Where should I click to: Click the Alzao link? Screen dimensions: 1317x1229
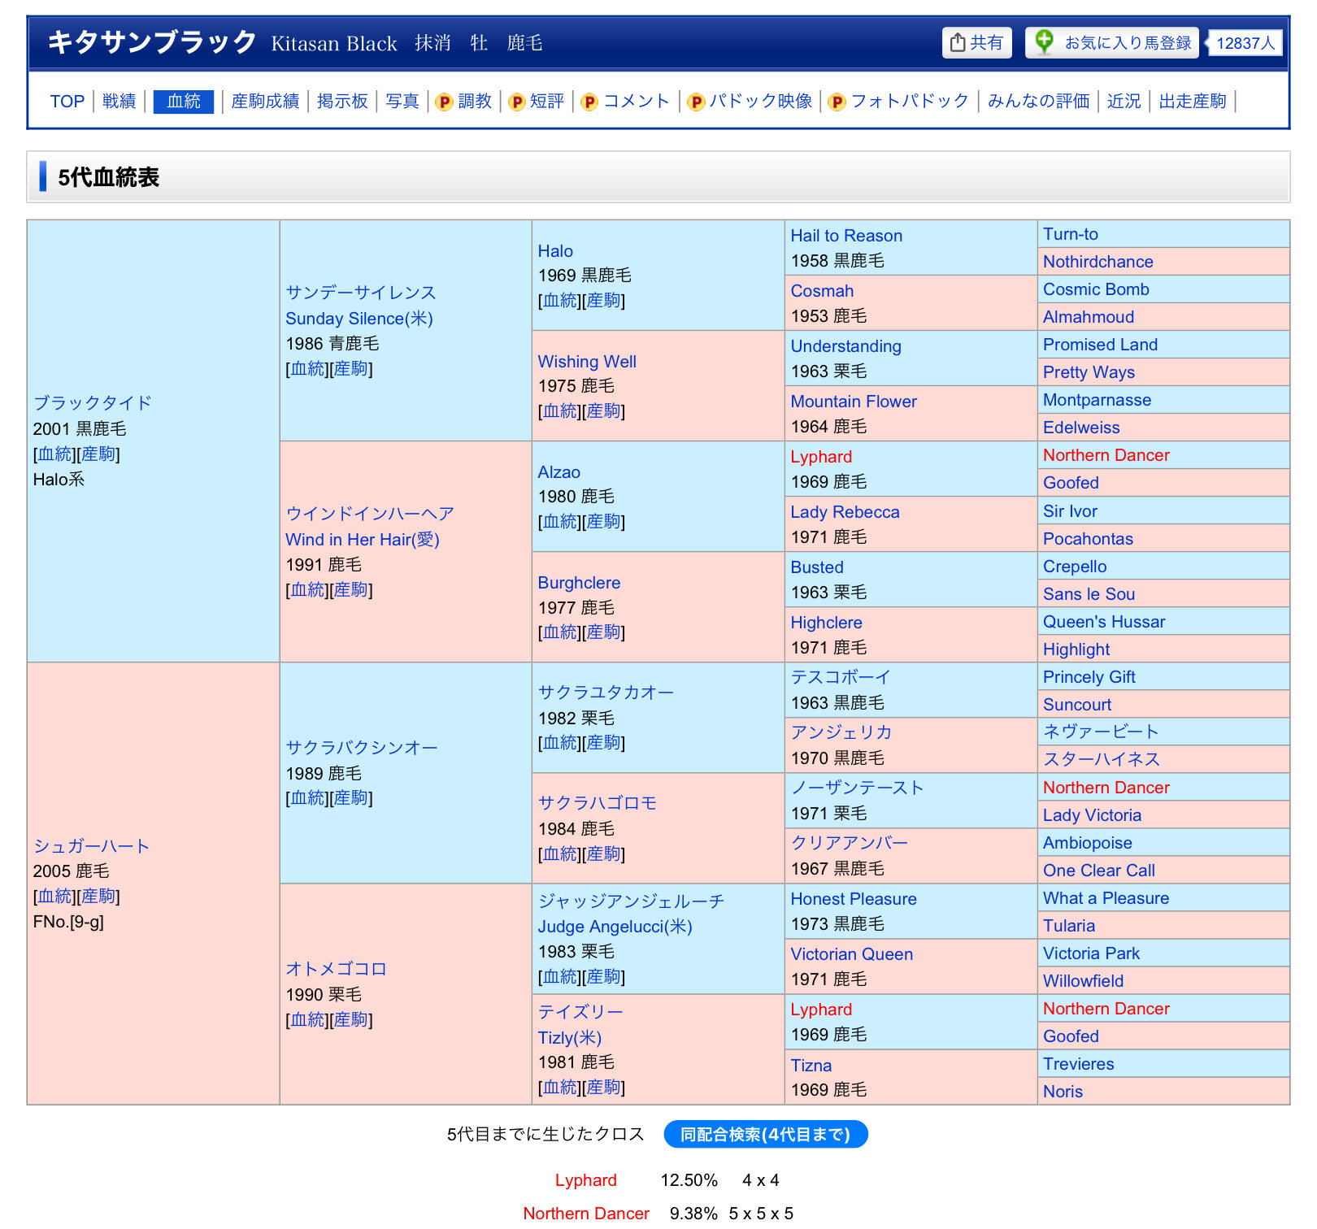pyautogui.click(x=559, y=472)
